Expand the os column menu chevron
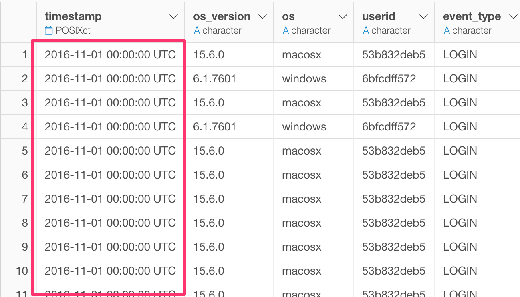Screen dimensions: 520x297 343,17
